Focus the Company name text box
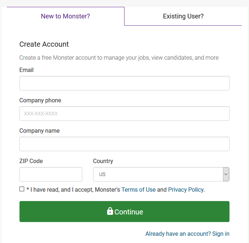 click(x=125, y=144)
